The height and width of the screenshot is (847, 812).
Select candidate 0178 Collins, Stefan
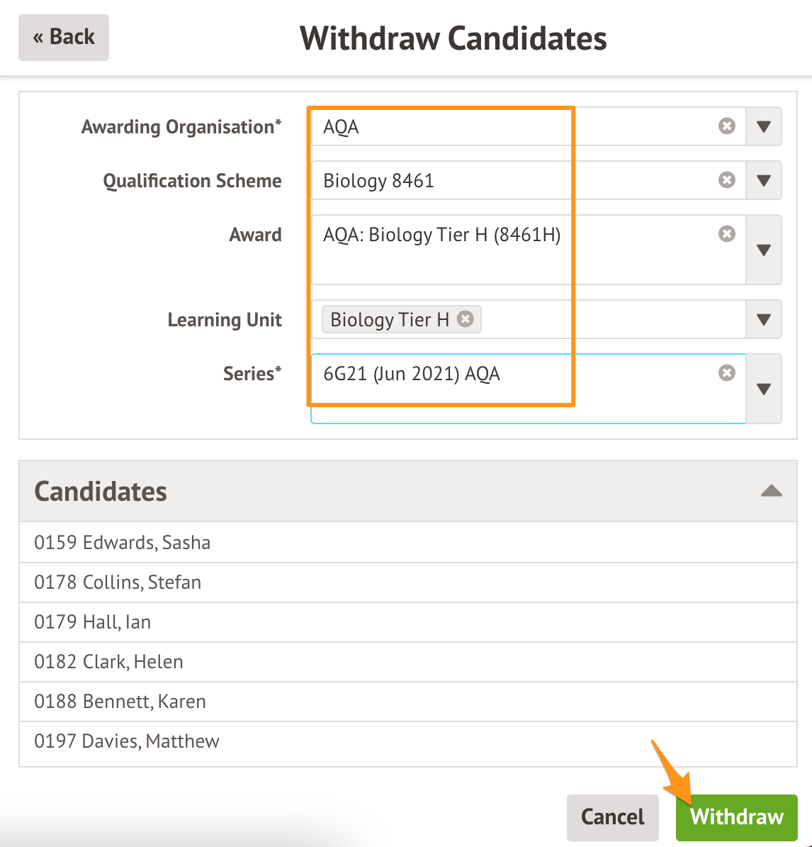pyautogui.click(x=118, y=582)
